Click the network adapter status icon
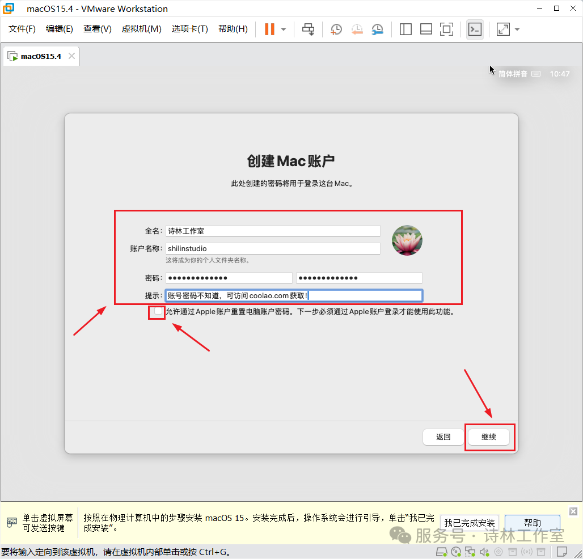This screenshot has height=559, width=583. (470, 552)
